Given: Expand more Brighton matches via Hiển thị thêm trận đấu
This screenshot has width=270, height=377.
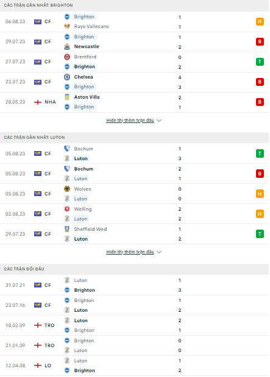Looking at the screenshot, I should 130,120.
